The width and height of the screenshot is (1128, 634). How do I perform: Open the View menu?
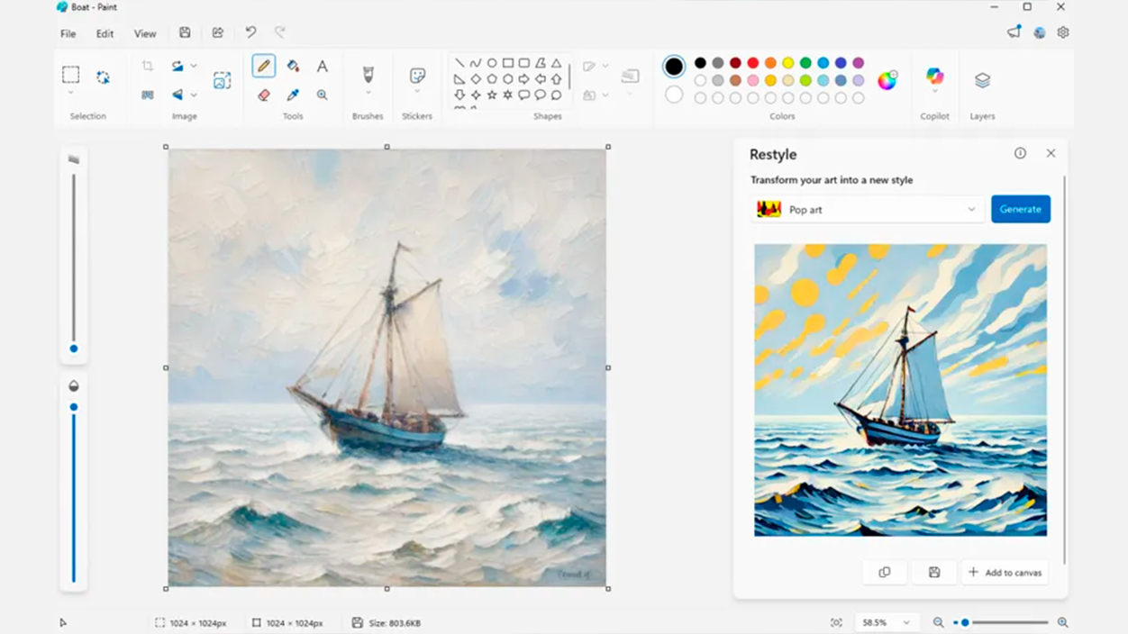145,33
